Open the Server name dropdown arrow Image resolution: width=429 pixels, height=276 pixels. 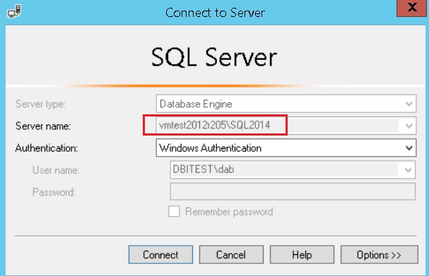click(409, 126)
